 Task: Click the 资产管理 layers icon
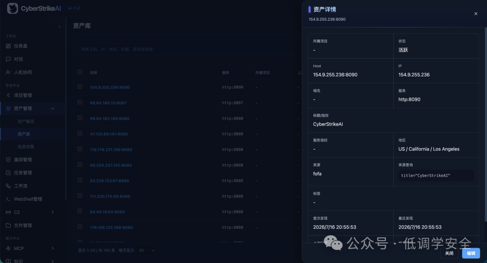[x=8, y=108]
